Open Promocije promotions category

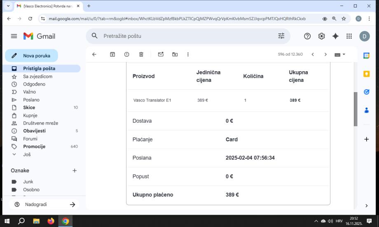tap(42, 147)
